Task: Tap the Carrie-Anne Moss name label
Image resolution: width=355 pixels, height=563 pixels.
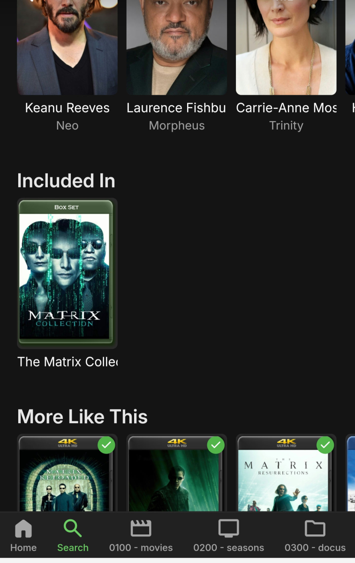Action: point(286,108)
